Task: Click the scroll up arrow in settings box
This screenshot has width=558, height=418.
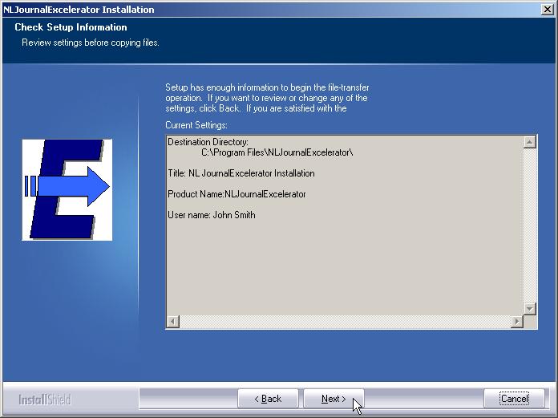Action: point(529,142)
